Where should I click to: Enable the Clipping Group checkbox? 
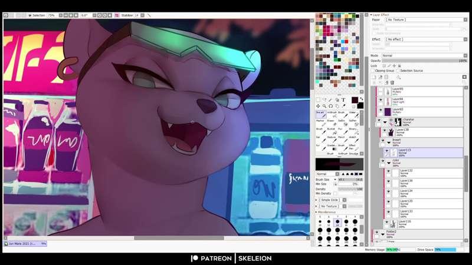coord(373,71)
